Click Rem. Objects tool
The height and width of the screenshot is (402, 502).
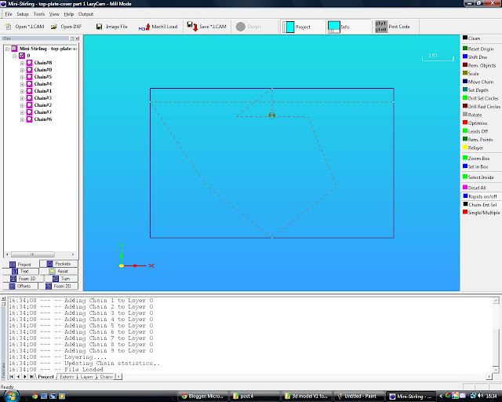(479, 65)
